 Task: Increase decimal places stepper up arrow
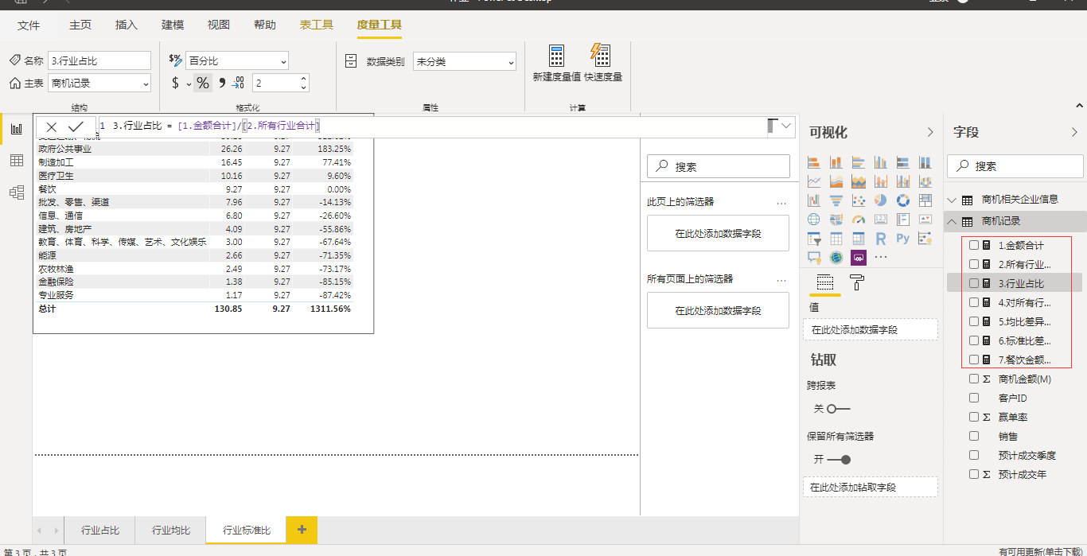[x=303, y=79]
